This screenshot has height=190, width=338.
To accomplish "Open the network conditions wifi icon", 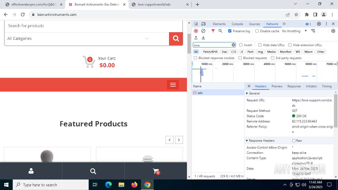I will 313,31.
